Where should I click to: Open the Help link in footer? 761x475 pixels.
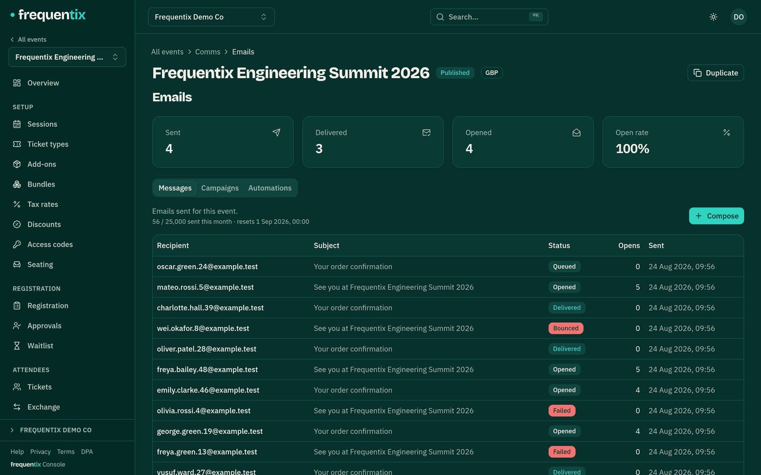point(17,452)
